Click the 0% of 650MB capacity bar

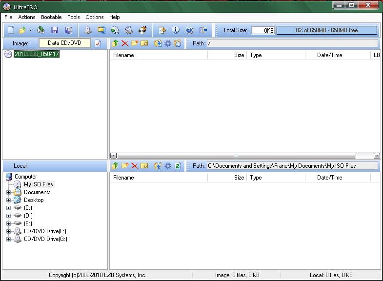click(326, 30)
